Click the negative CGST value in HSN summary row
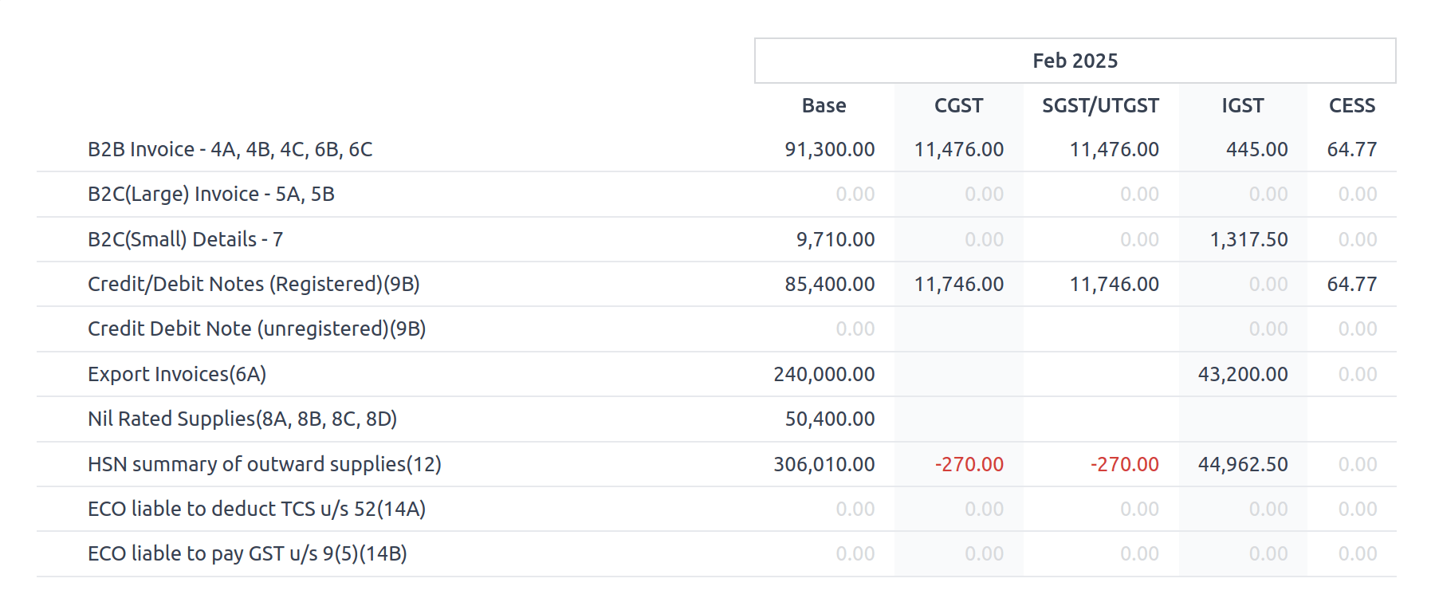The height and width of the screenshot is (610, 1431). point(969,464)
